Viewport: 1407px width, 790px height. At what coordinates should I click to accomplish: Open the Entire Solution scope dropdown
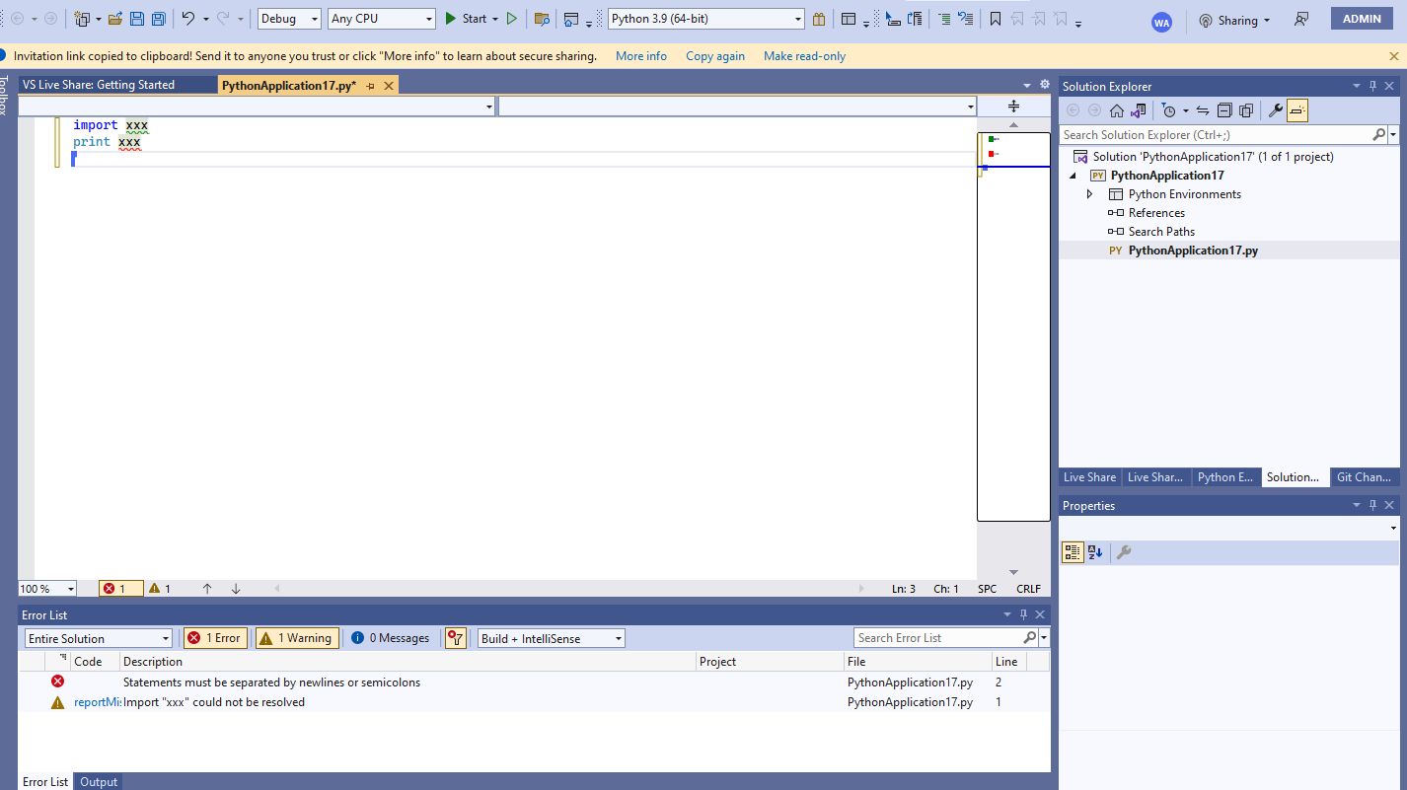98,639
